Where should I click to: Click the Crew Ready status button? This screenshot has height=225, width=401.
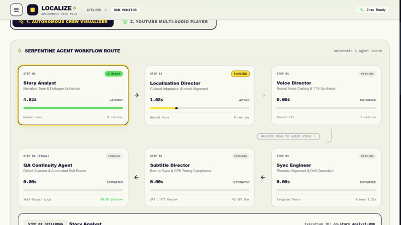[x=372, y=10]
